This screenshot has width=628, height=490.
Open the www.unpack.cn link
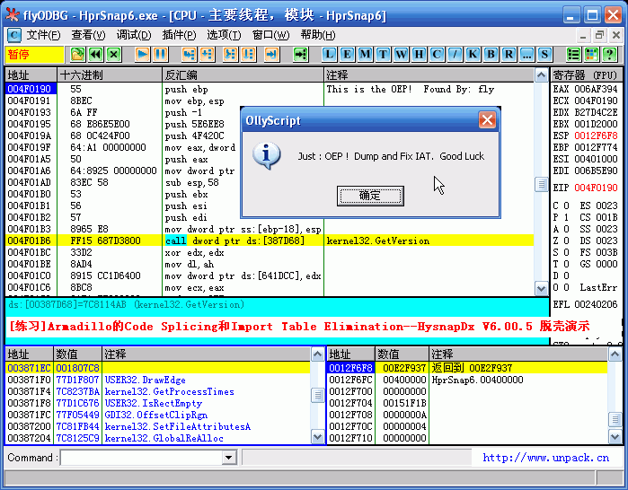545,458
